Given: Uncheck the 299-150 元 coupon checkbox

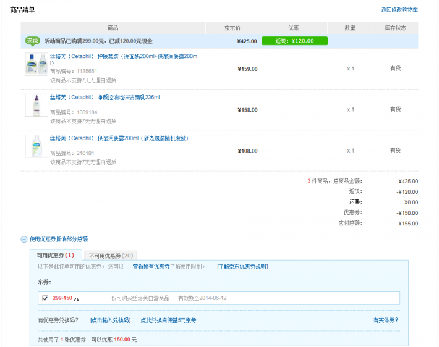Looking at the screenshot, I should pyautogui.click(x=45, y=298).
